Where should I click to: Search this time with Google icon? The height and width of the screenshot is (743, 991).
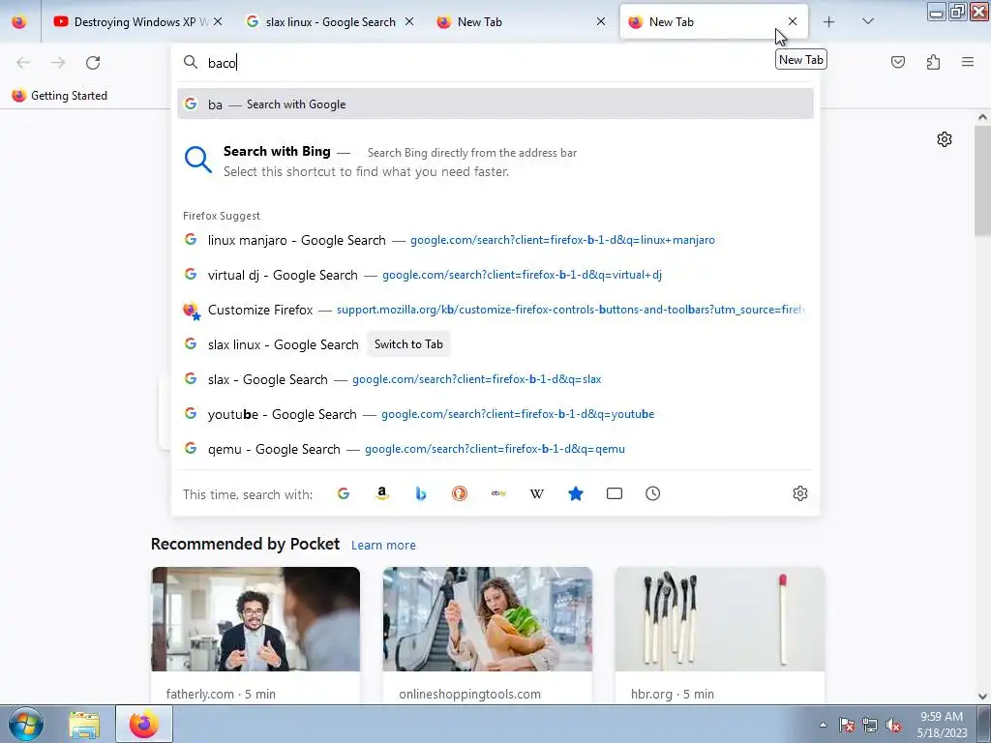pos(344,493)
